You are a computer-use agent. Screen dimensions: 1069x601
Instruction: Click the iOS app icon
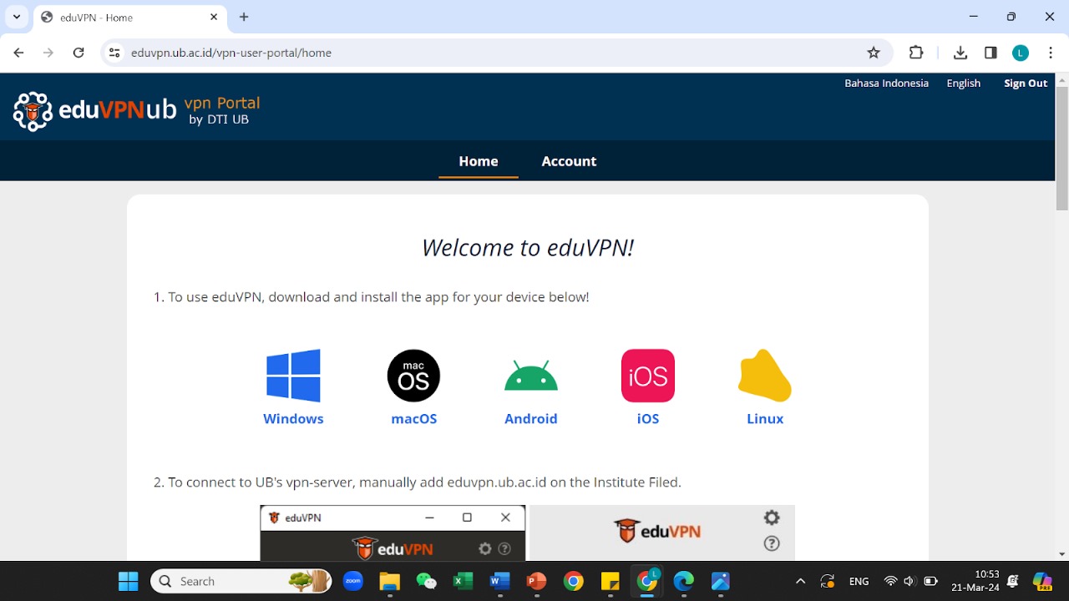[x=648, y=376]
